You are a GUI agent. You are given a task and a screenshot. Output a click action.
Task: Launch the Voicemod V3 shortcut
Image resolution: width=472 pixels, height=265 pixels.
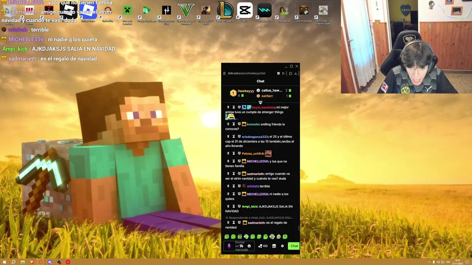[264, 12]
